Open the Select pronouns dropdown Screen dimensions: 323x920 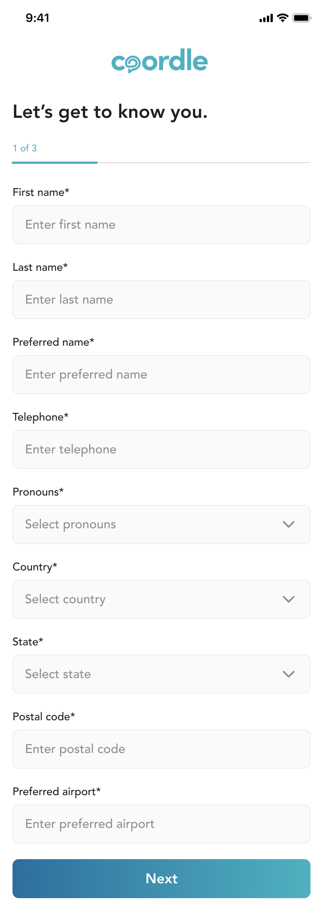pos(148,524)
